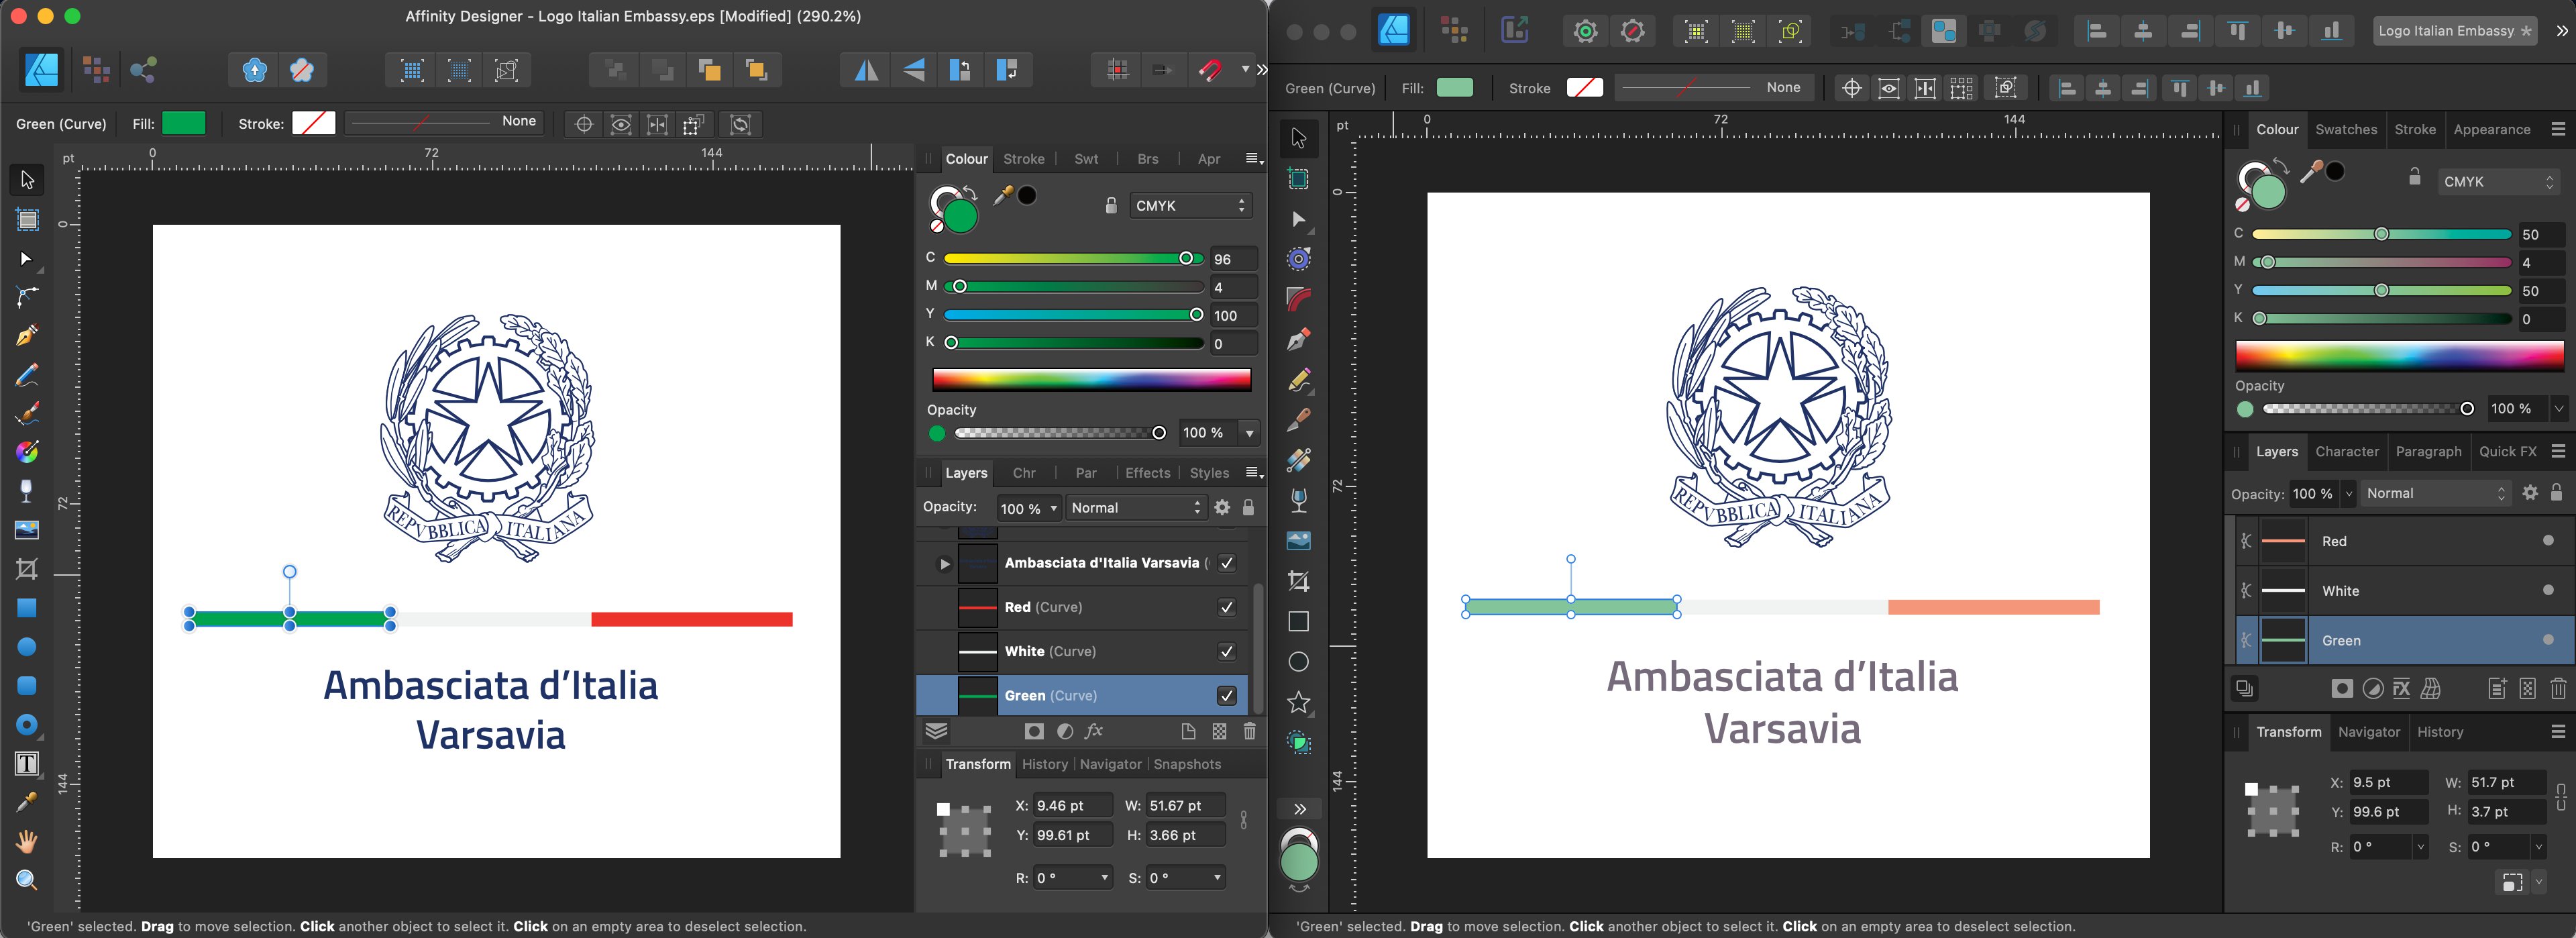Open rotation R dropdown in left Transform panel
Image resolution: width=2576 pixels, height=938 pixels.
pyautogui.click(x=1104, y=878)
